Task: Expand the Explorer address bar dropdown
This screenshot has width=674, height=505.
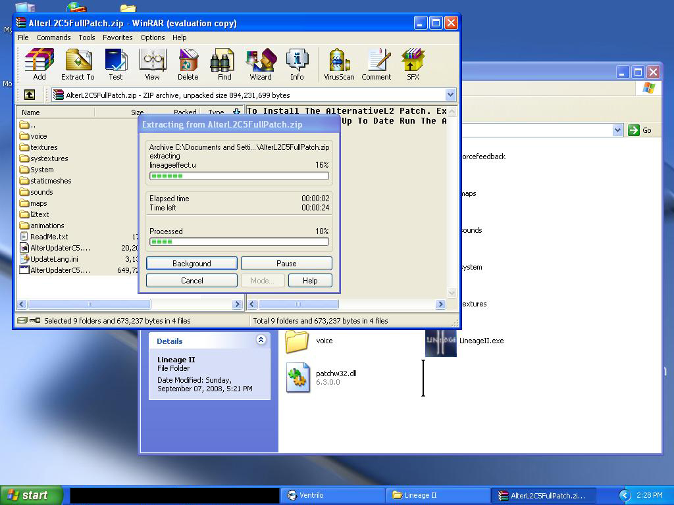Action: pos(617,130)
